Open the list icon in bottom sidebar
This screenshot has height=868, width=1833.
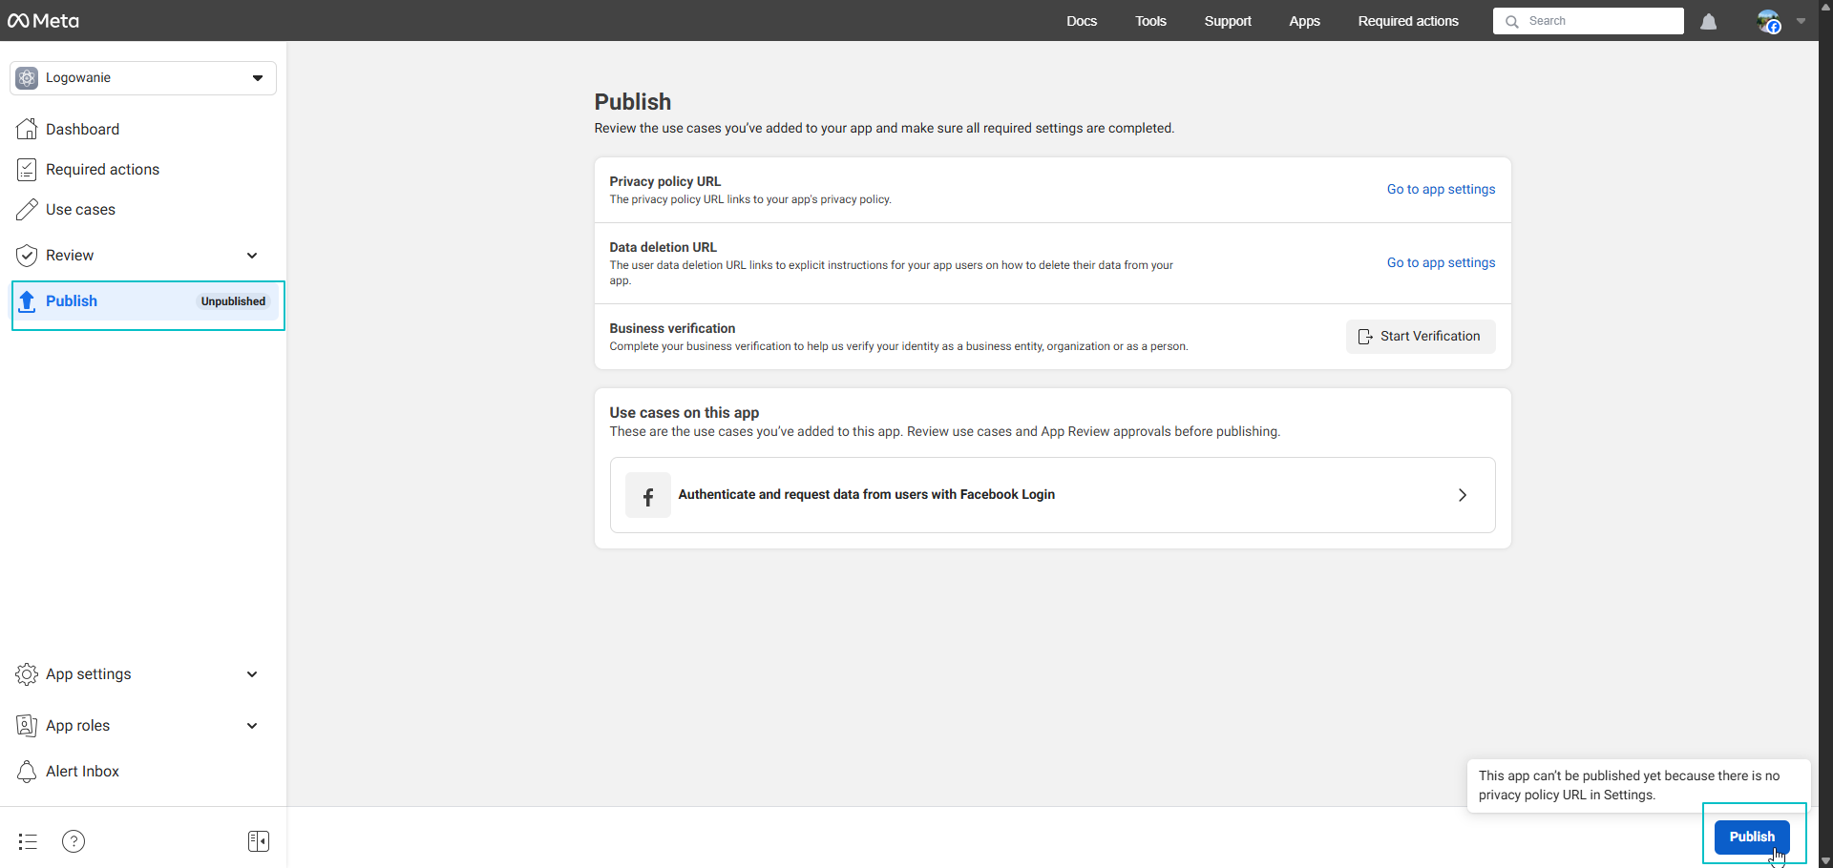coord(28,841)
